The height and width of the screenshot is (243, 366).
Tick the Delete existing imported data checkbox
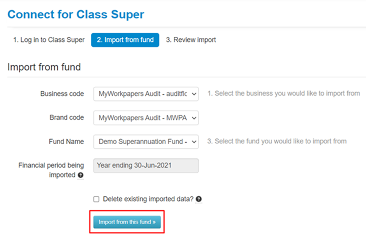(96, 199)
